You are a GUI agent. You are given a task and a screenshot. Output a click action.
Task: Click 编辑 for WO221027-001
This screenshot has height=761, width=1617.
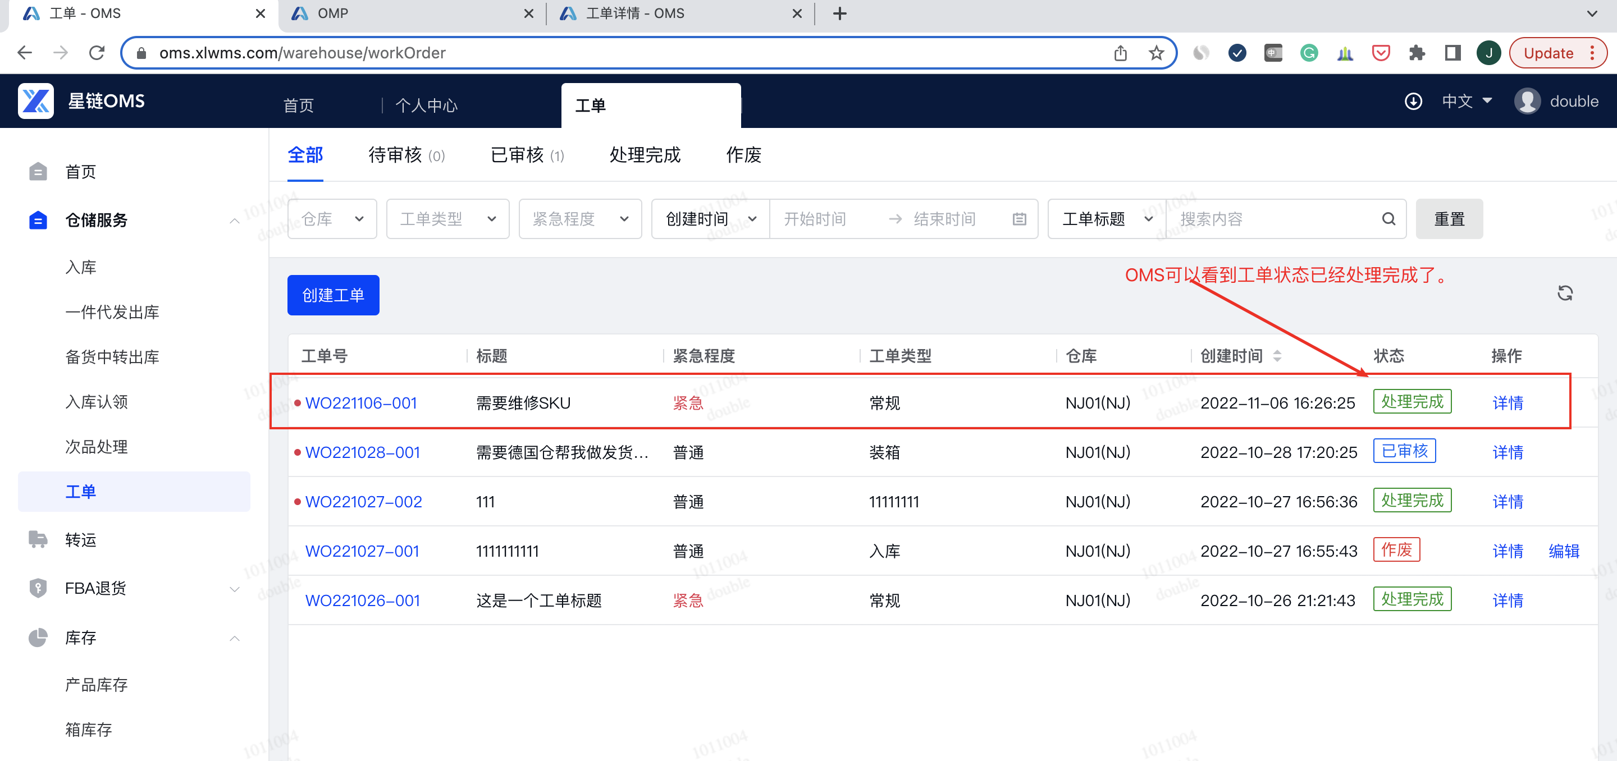(x=1564, y=551)
